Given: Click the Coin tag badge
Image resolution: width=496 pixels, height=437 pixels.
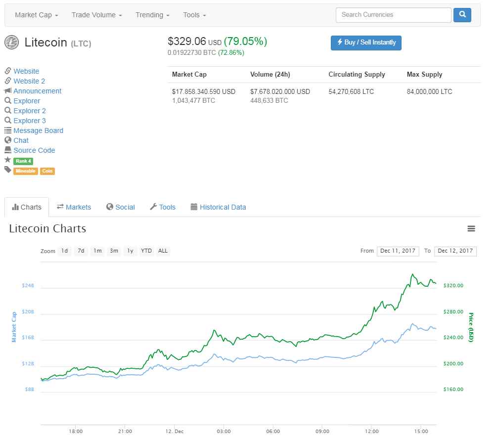Looking at the screenshot, I should tap(47, 171).
